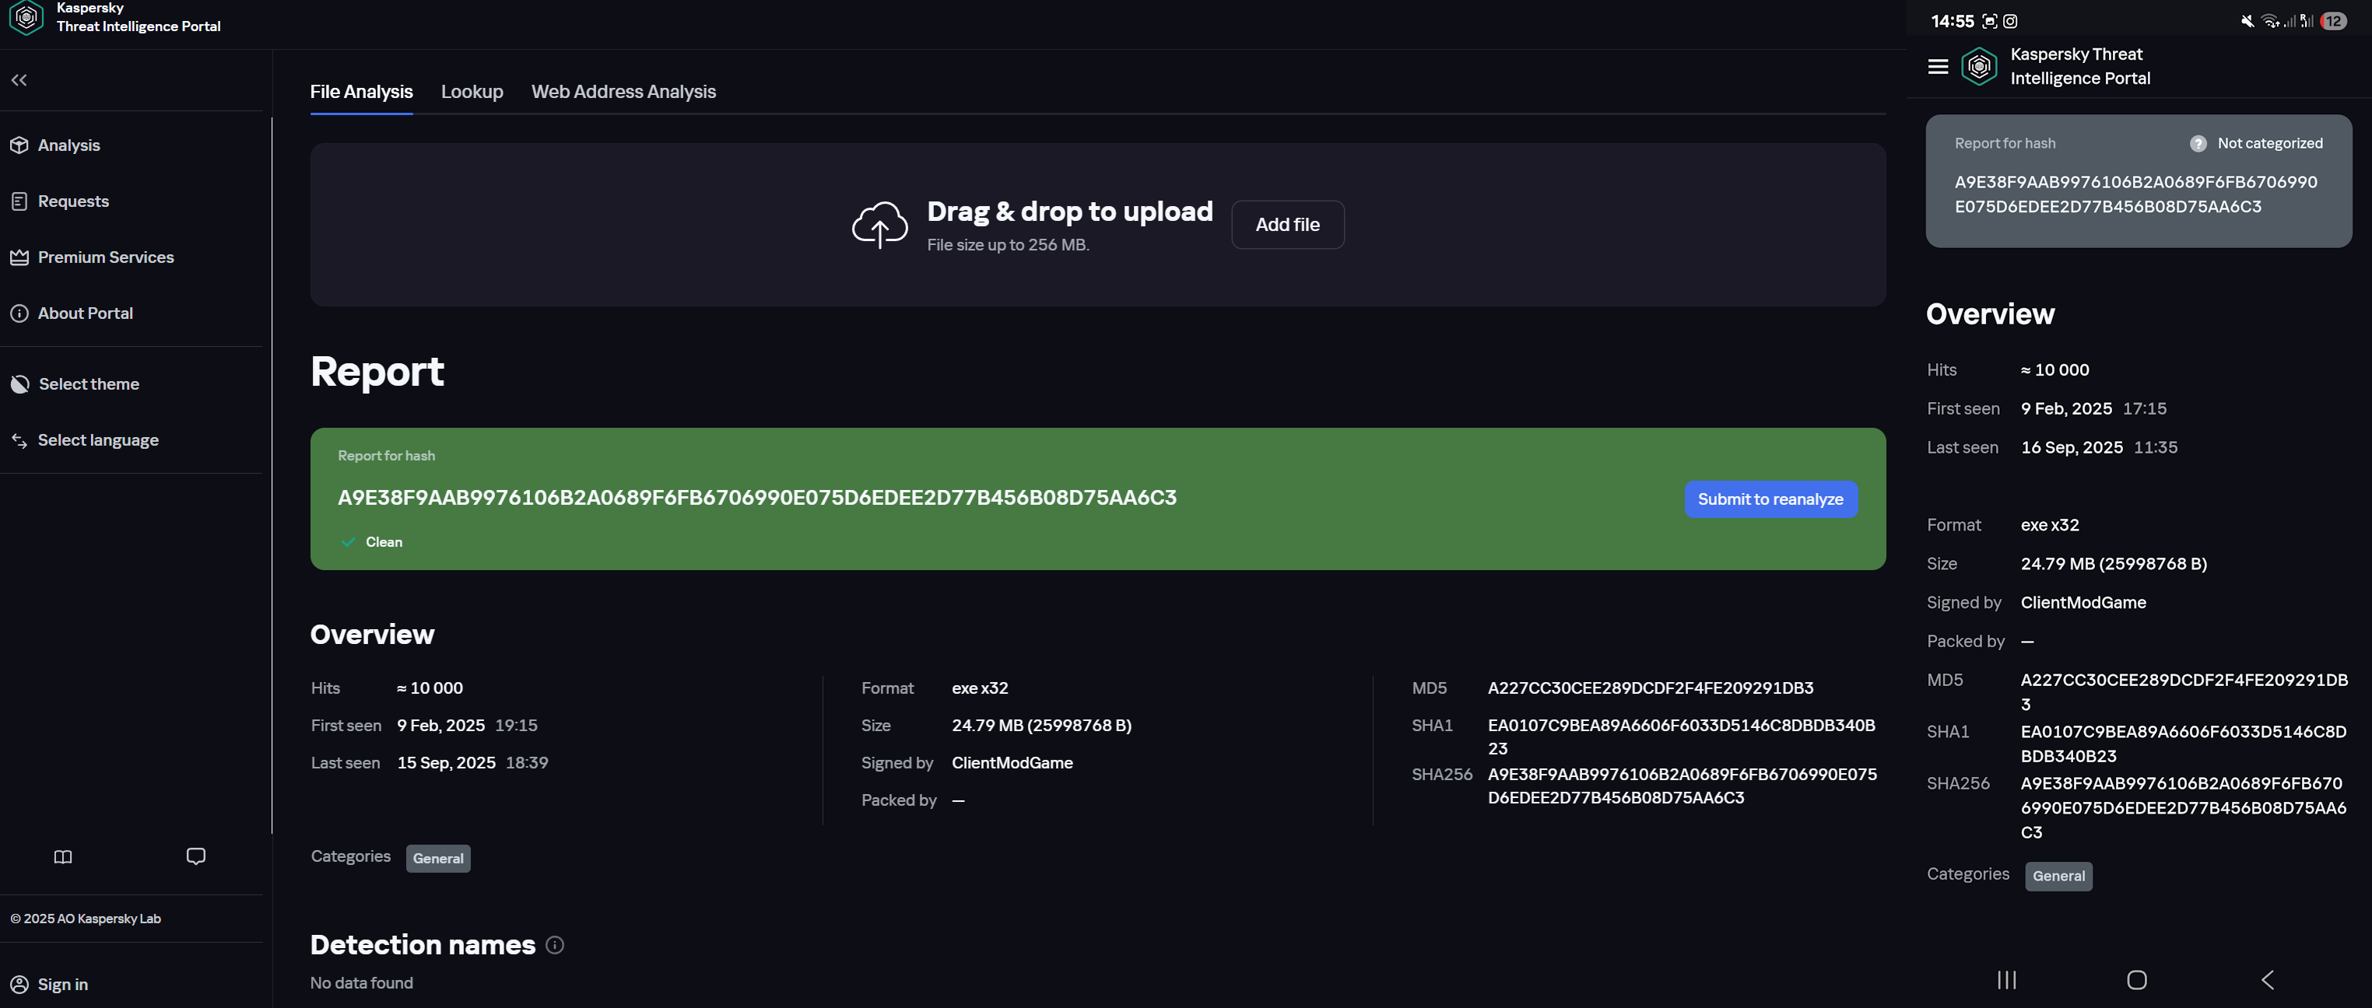Switch to Web Address Analysis tab

(623, 92)
